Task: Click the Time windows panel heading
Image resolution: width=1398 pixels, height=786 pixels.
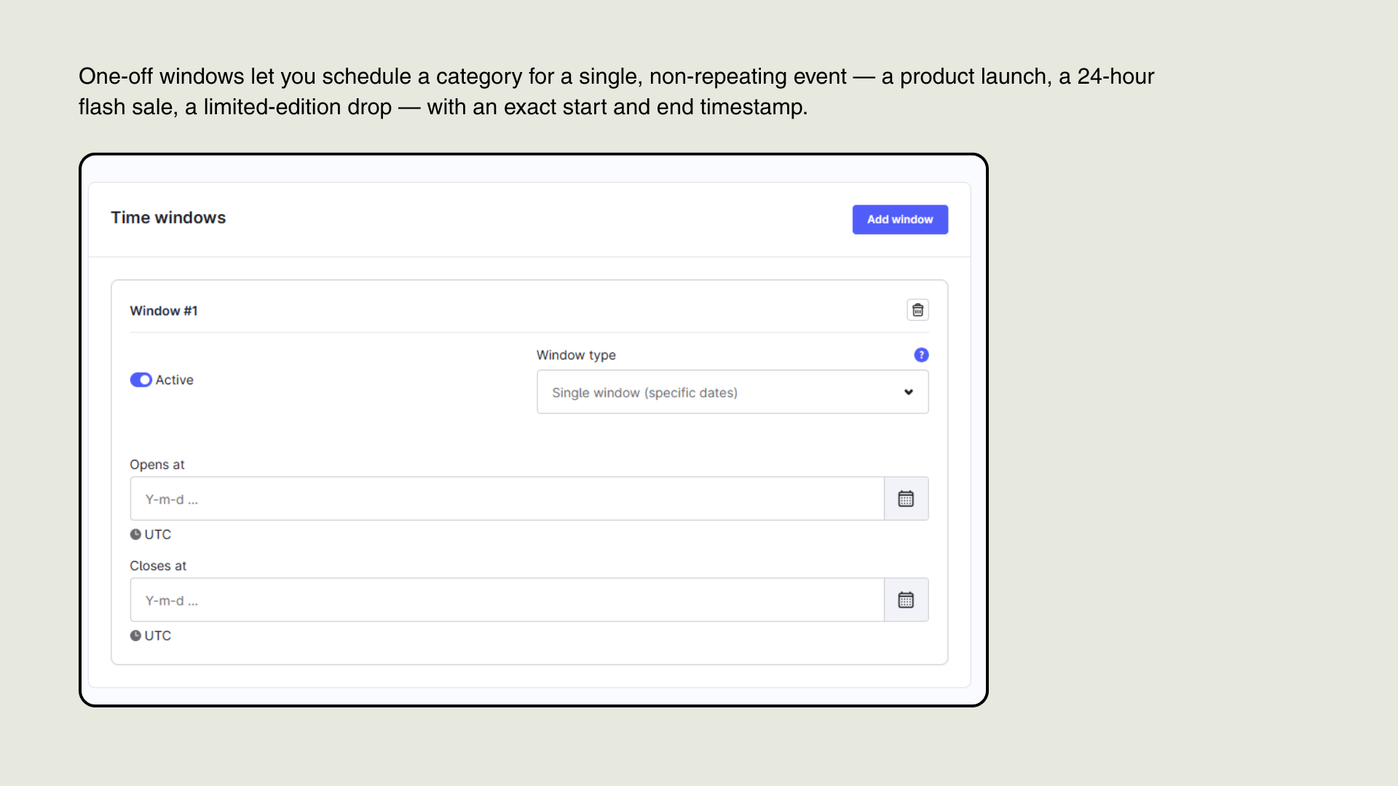Action: (168, 218)
